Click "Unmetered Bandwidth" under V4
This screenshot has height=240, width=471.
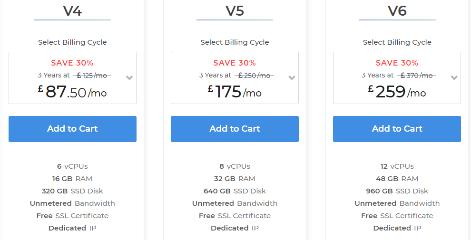pyautogui.click(x=72, y=203)
